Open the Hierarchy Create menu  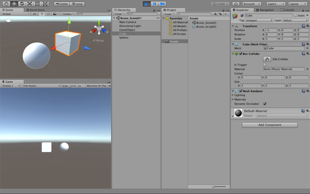[x=119, y=14]
